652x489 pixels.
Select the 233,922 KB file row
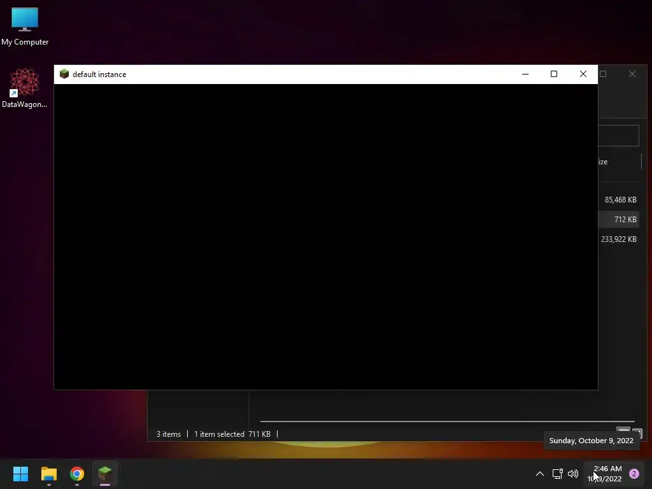pos(619,239)
